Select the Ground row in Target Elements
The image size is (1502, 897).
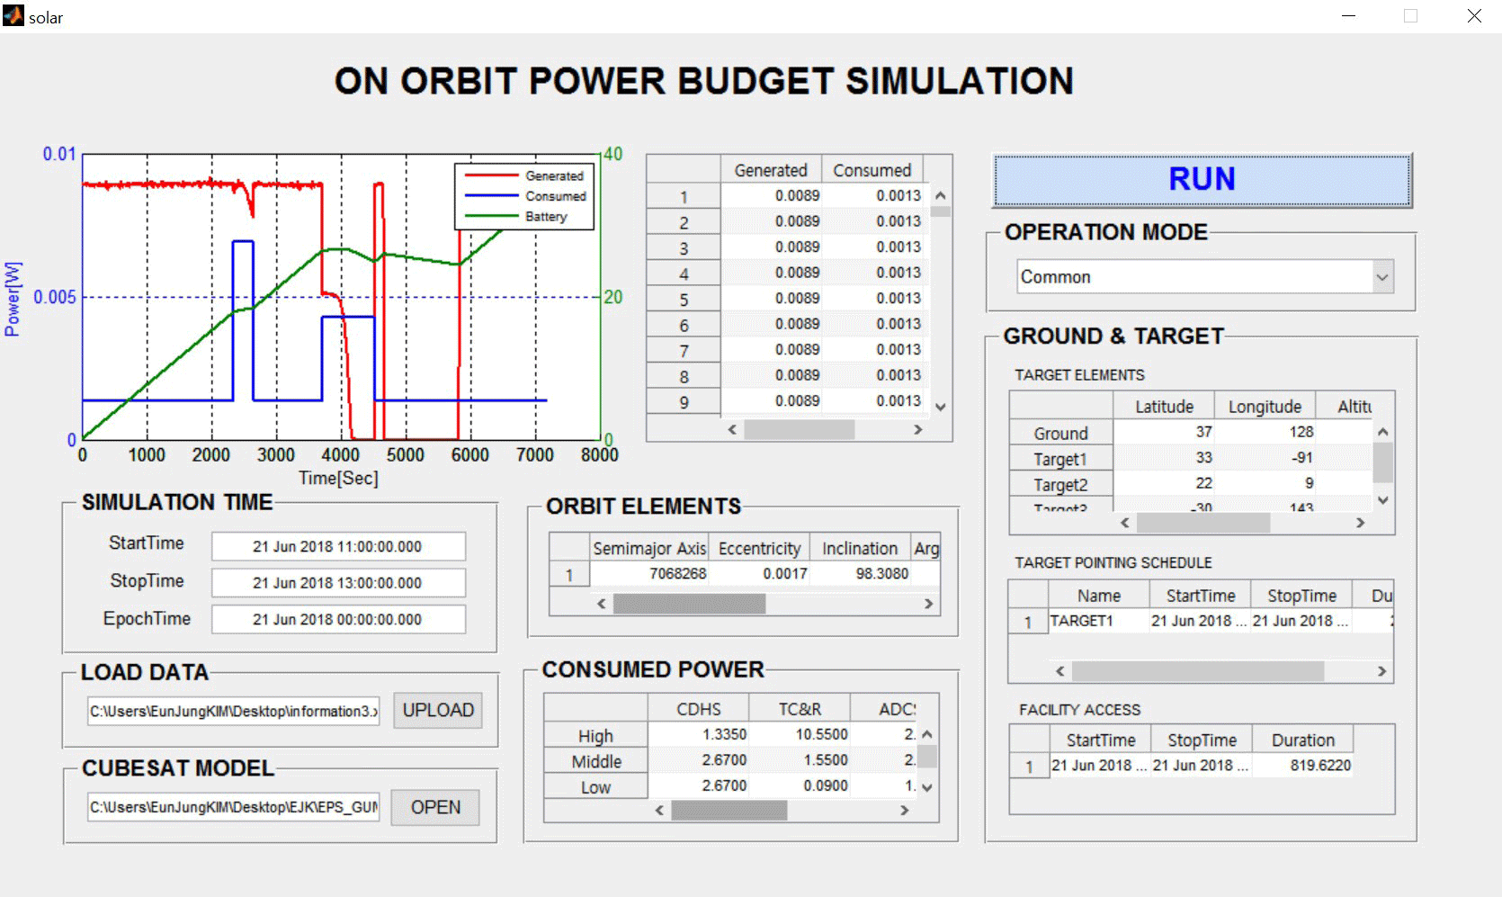point(1061,433)
